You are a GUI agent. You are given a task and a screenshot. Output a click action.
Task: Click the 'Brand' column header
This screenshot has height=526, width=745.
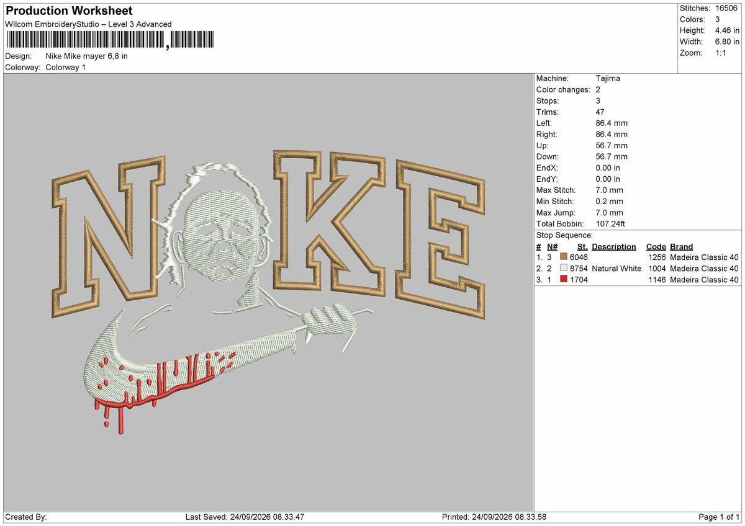(x=682, y=246)
